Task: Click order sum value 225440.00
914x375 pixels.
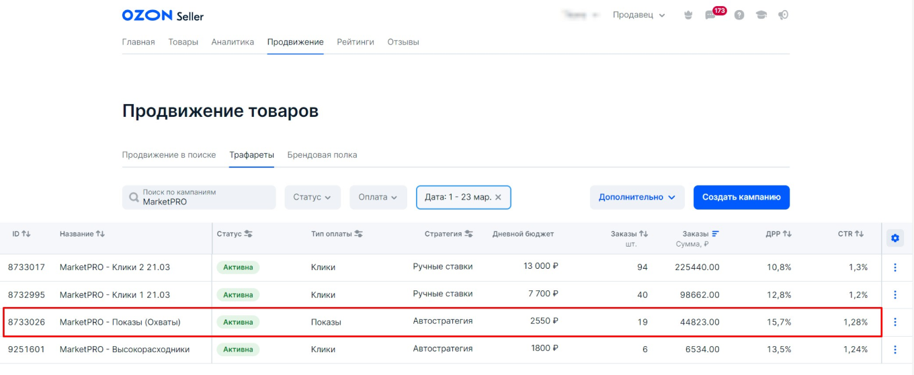Action: (698, 267)
